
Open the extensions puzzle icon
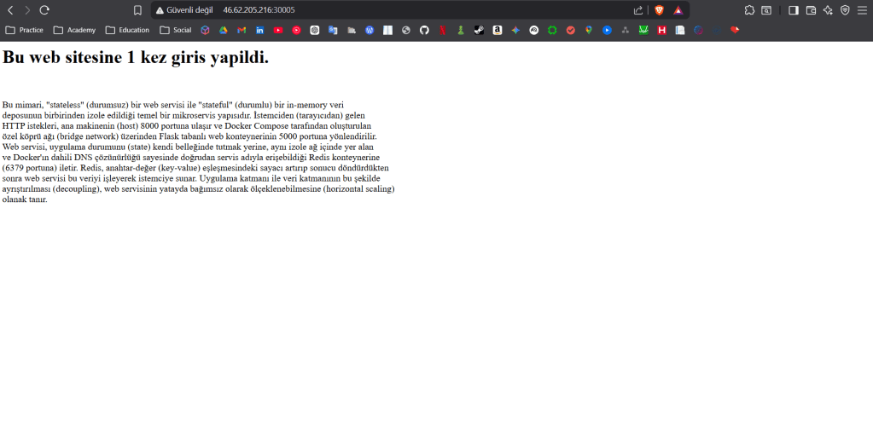749,10
